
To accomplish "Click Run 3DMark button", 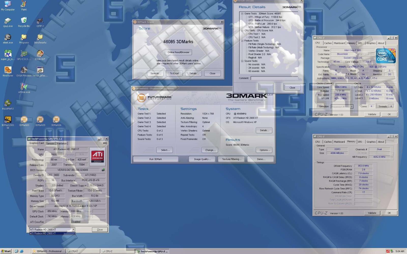I will [x=155, y=159].
